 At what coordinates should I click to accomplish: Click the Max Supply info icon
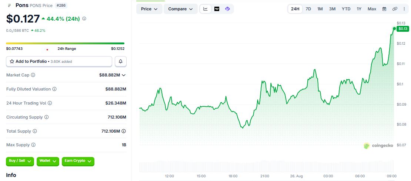pos(33,145)
